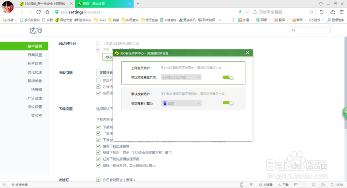The width and height of the screenshot is (347, 188).
Task: Open the 360安全网址导航 homepage dropdown
Action: pos(181,77)
